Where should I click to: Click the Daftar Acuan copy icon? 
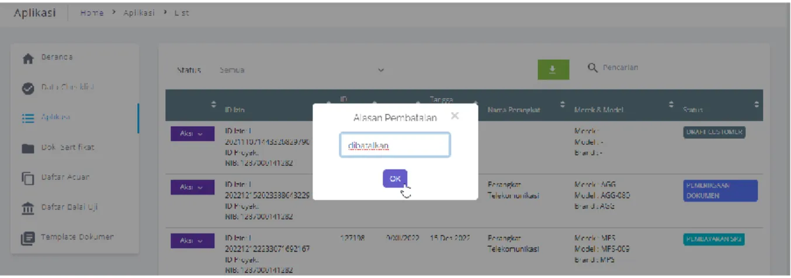pyautogui.click(x=27, y=178)
